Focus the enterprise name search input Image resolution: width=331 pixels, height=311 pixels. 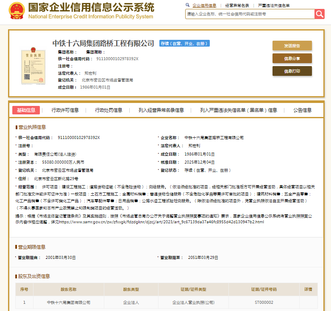[250, 14]
